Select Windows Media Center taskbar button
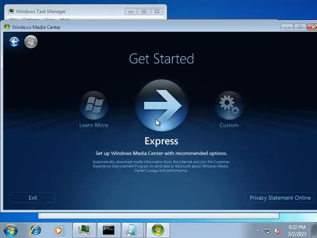Image resolution: width=317 pixels, height=238 pixels. 158,230
